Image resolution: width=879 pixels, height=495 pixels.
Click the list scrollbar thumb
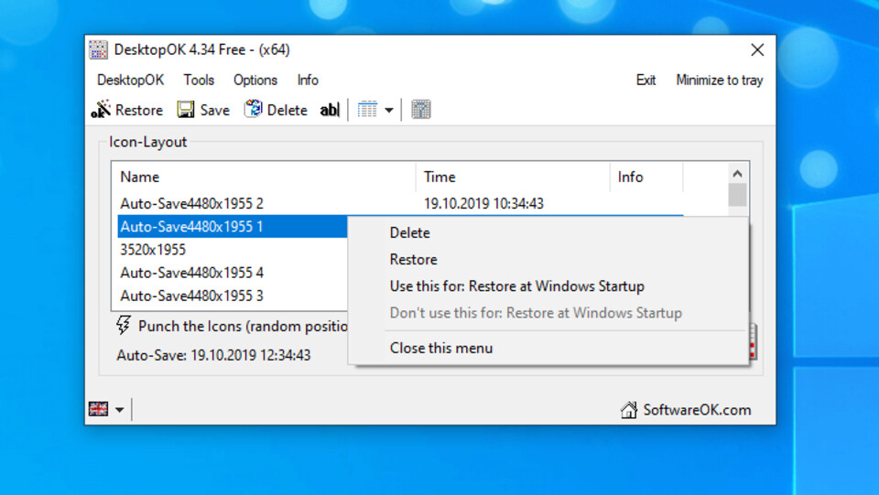[737, 195]
